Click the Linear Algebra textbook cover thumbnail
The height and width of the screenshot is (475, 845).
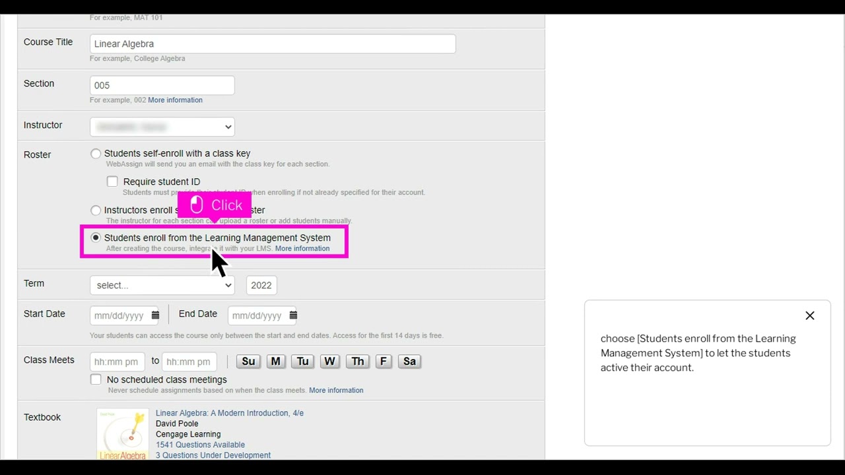coord(123,435)
